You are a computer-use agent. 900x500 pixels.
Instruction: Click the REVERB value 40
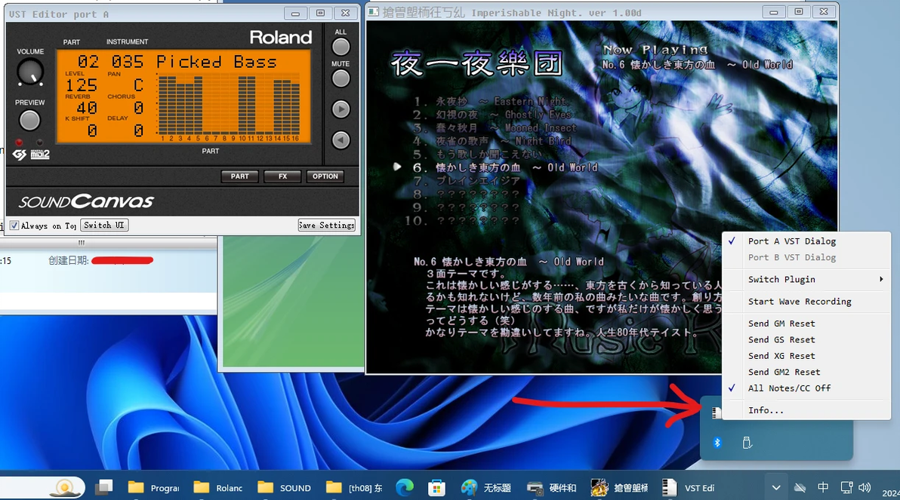point(87,108)
